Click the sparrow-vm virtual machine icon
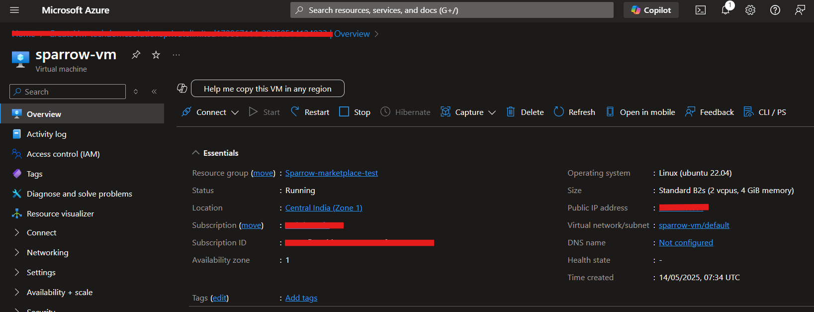This screenshot has width=814, height=312. pyautogui.click(x=20, y=59)
